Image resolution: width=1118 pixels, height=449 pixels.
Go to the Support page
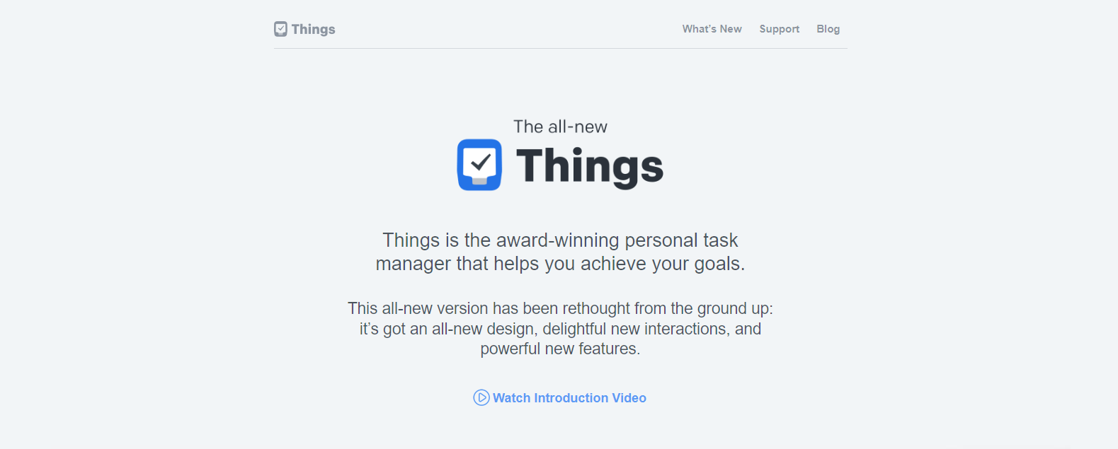(779, 29)
